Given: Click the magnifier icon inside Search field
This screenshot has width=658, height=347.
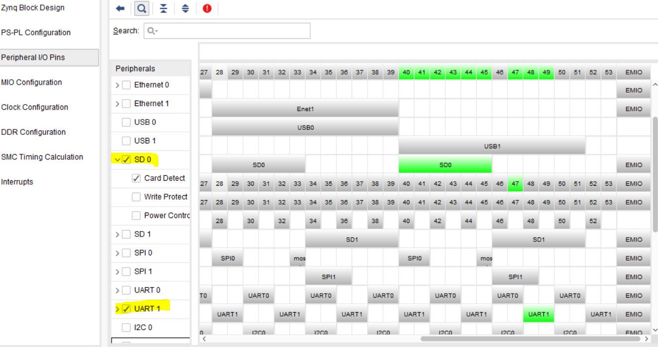Looking at the screenshot, I should click(x=152, y=31).
